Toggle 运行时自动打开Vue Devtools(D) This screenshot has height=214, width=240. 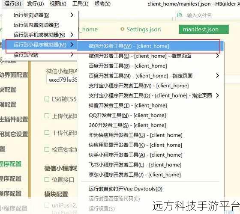[150, 189]
